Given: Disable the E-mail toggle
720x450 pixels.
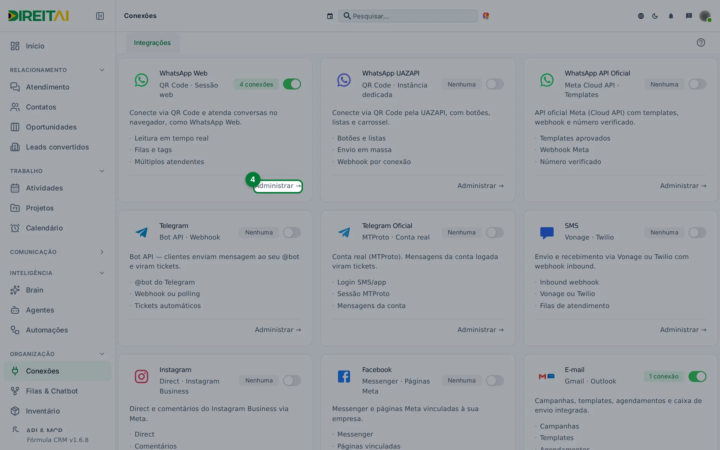Looking at the screenshot, I should coord(697,376).
